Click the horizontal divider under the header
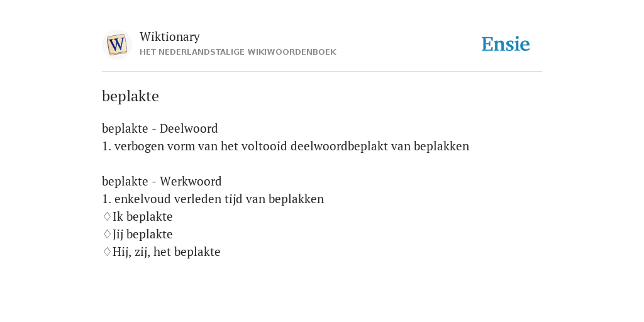The height and width of the screenshot is (322, 644). pos(322,72)
